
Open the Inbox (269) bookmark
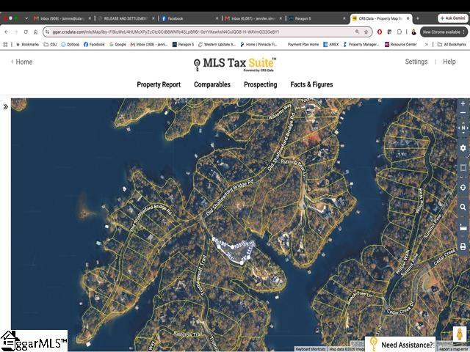[x=149, y=44]
